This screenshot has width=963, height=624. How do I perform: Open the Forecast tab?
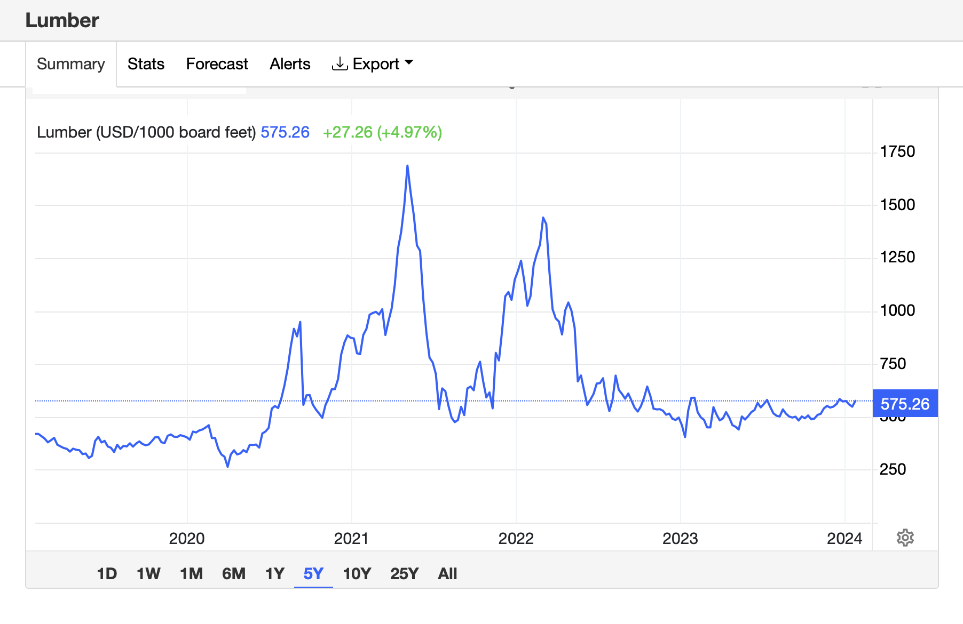(217, 64)
